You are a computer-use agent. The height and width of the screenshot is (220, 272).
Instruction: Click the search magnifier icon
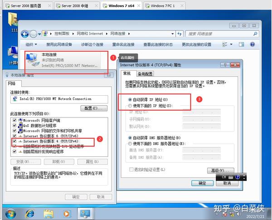click(x=255, y=34)
